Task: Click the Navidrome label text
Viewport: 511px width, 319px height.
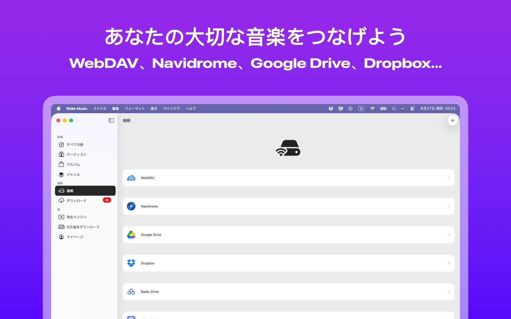Action: point(149,206)
